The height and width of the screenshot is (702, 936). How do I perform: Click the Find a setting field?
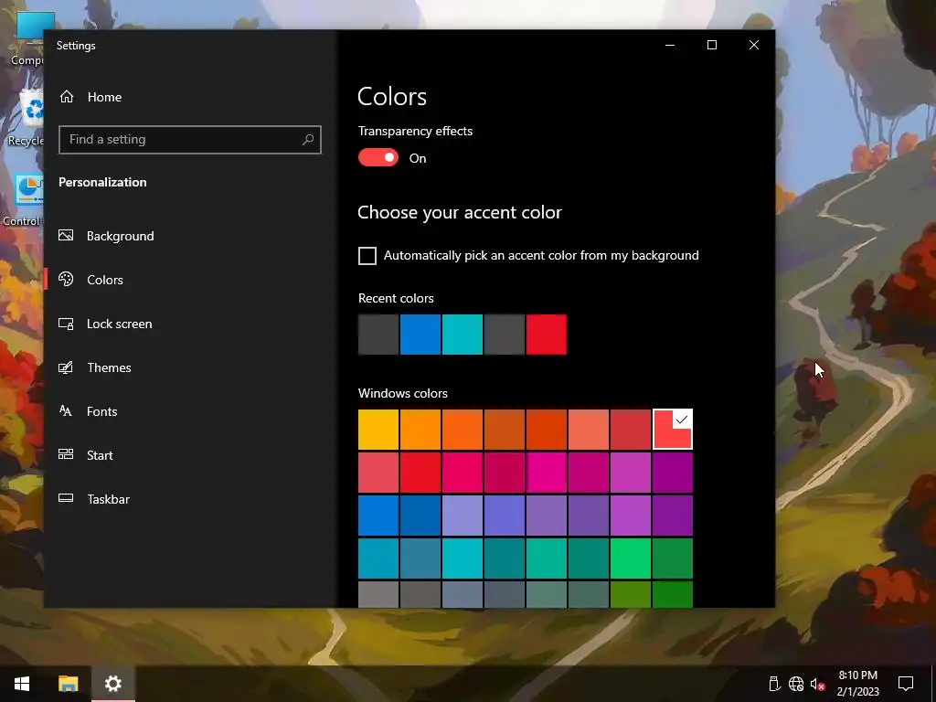click(x=190, y=140)
